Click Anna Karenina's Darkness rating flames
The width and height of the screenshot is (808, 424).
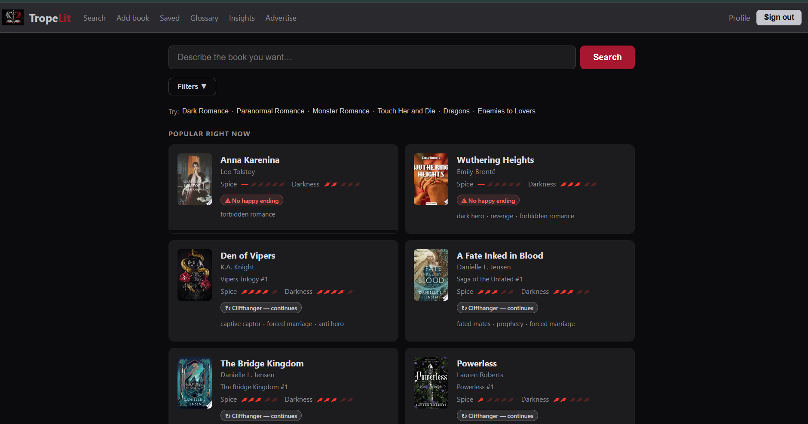pos(342,184)
